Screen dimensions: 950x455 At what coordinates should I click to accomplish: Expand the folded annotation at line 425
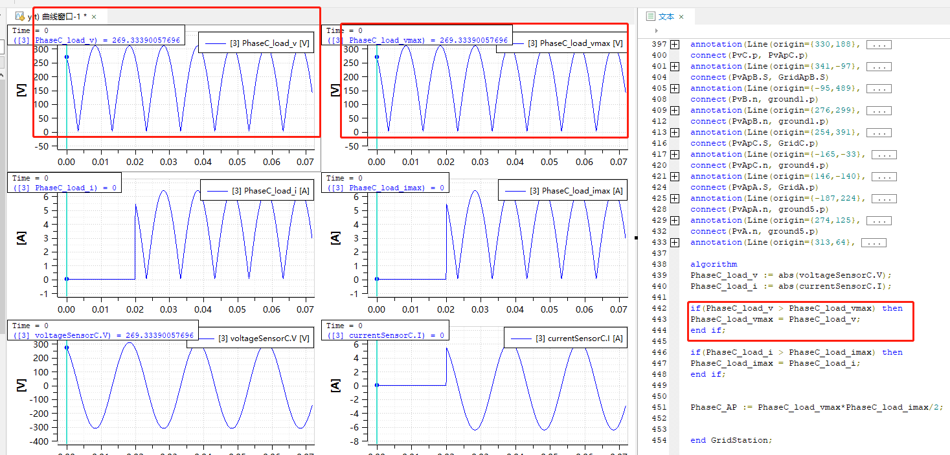[675, 199]
